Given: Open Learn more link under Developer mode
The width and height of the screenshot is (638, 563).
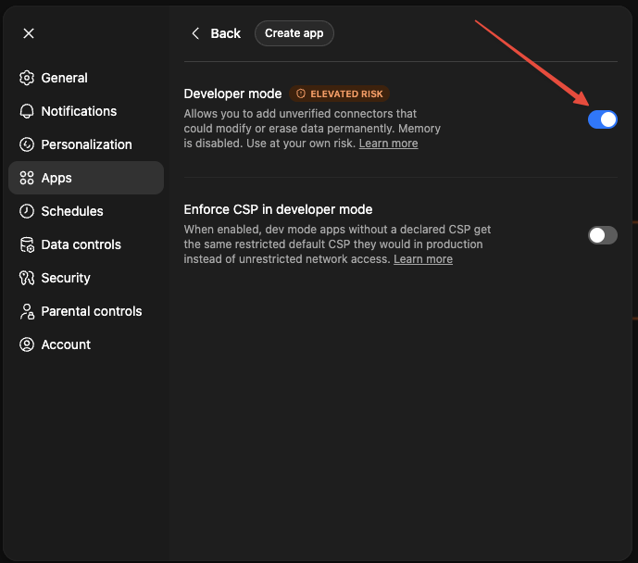Looking at the screenshot, I should coord(388,144).
